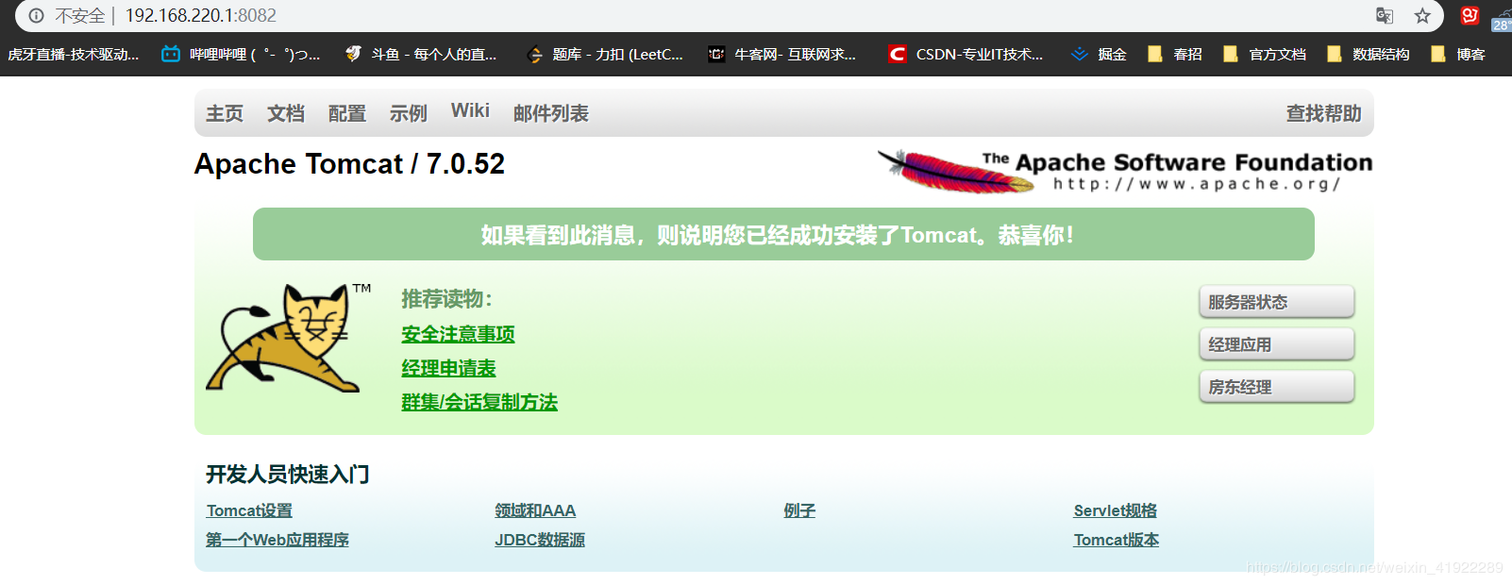Open the 牛客网 bookmark
The height and width of the screenshot is (585, 1512).
pos(782,55)
